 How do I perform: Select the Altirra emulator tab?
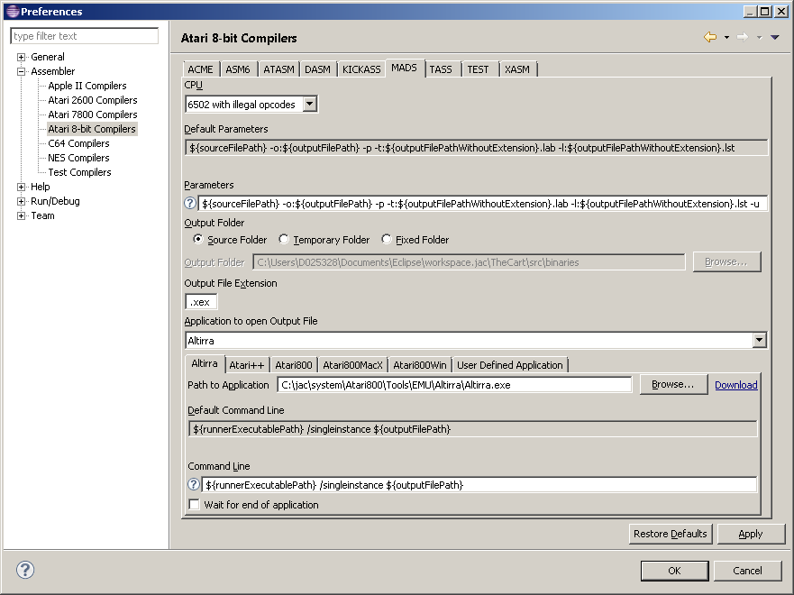coord(205,363)
